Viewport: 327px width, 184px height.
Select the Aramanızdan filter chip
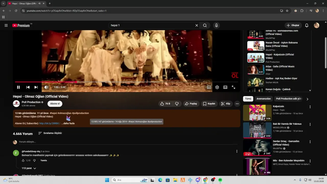click(x=264, y=99)
